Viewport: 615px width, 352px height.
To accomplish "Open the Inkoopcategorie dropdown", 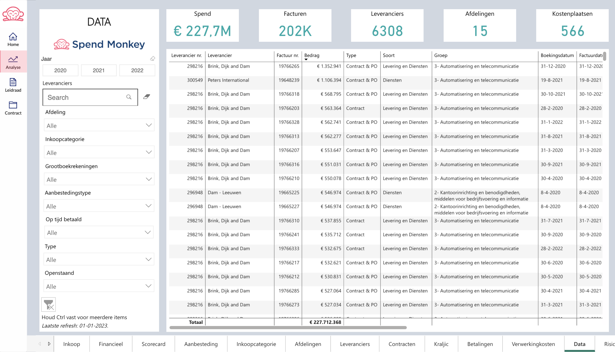I will pos(99,152).
